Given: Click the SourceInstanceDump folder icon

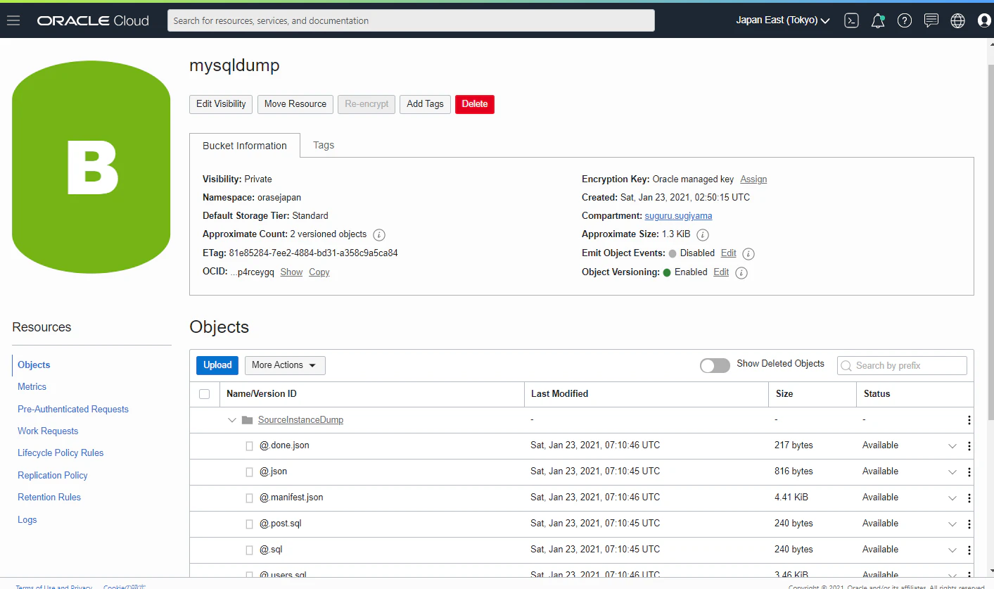Looking at the screenshot, I should pos(247,420).
